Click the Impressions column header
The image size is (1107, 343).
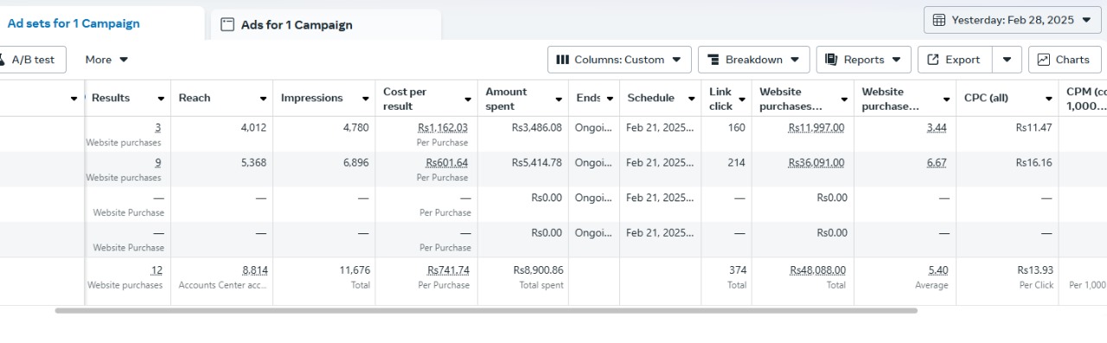tap(311, 98)
